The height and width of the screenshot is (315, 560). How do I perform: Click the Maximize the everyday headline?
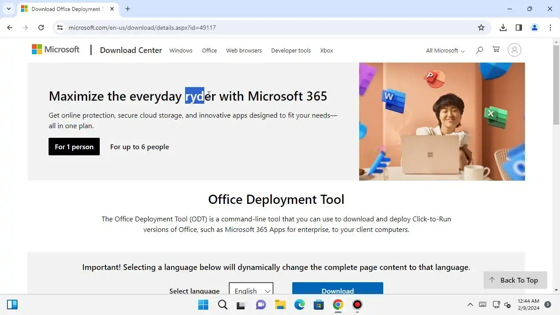(x=188, y=96)
